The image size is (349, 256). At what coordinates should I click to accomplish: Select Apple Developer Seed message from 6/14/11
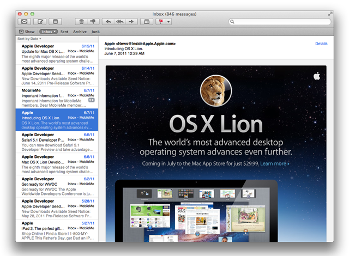pos(57,76)
